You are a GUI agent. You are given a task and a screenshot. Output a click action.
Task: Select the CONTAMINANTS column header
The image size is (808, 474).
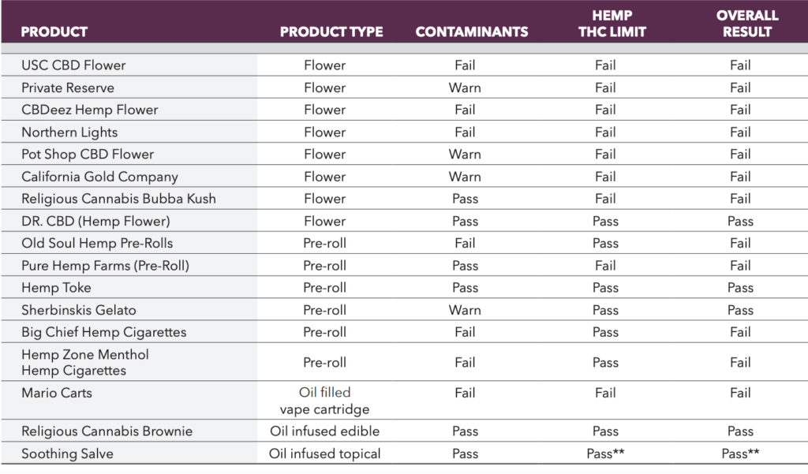click(472, 32)
